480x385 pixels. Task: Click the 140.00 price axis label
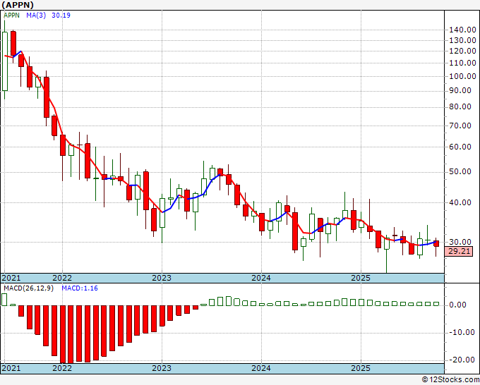pyautogui.click(x=462, y=30)
